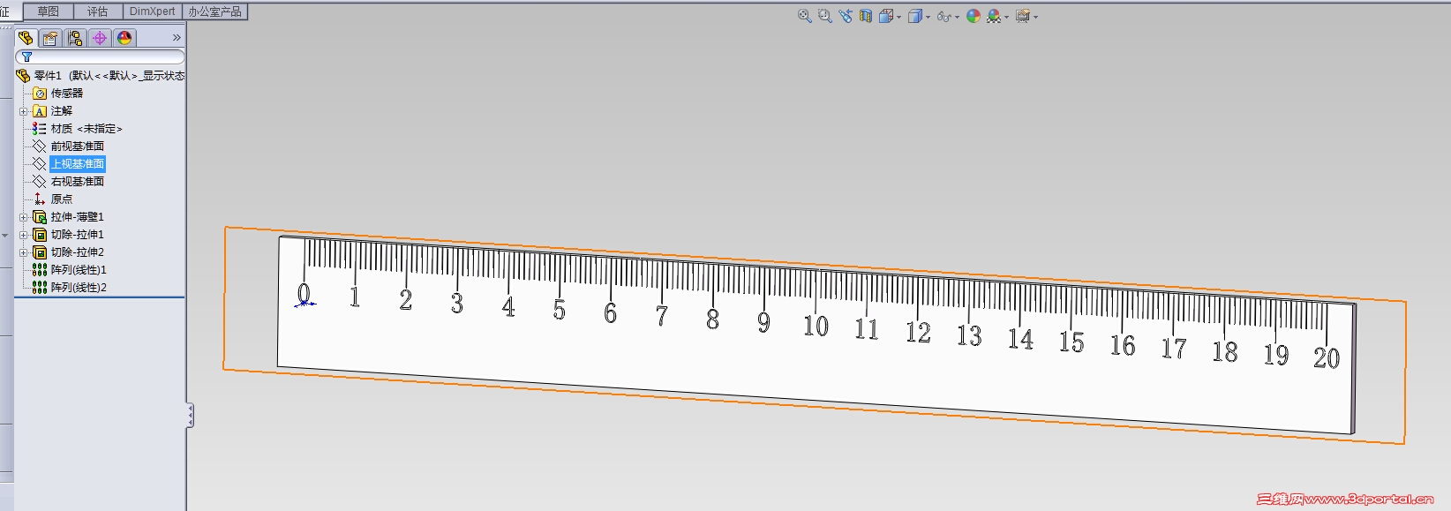Click the 阵列(线性)2 pattern icon

pos(40,288)
